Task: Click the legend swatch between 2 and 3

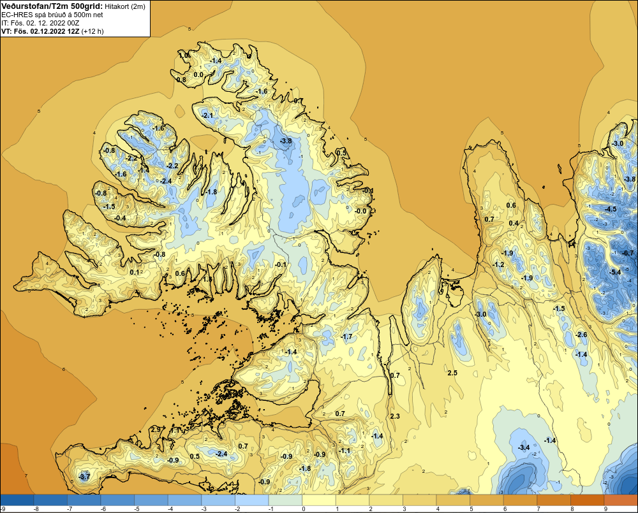Action: (386, 500)
